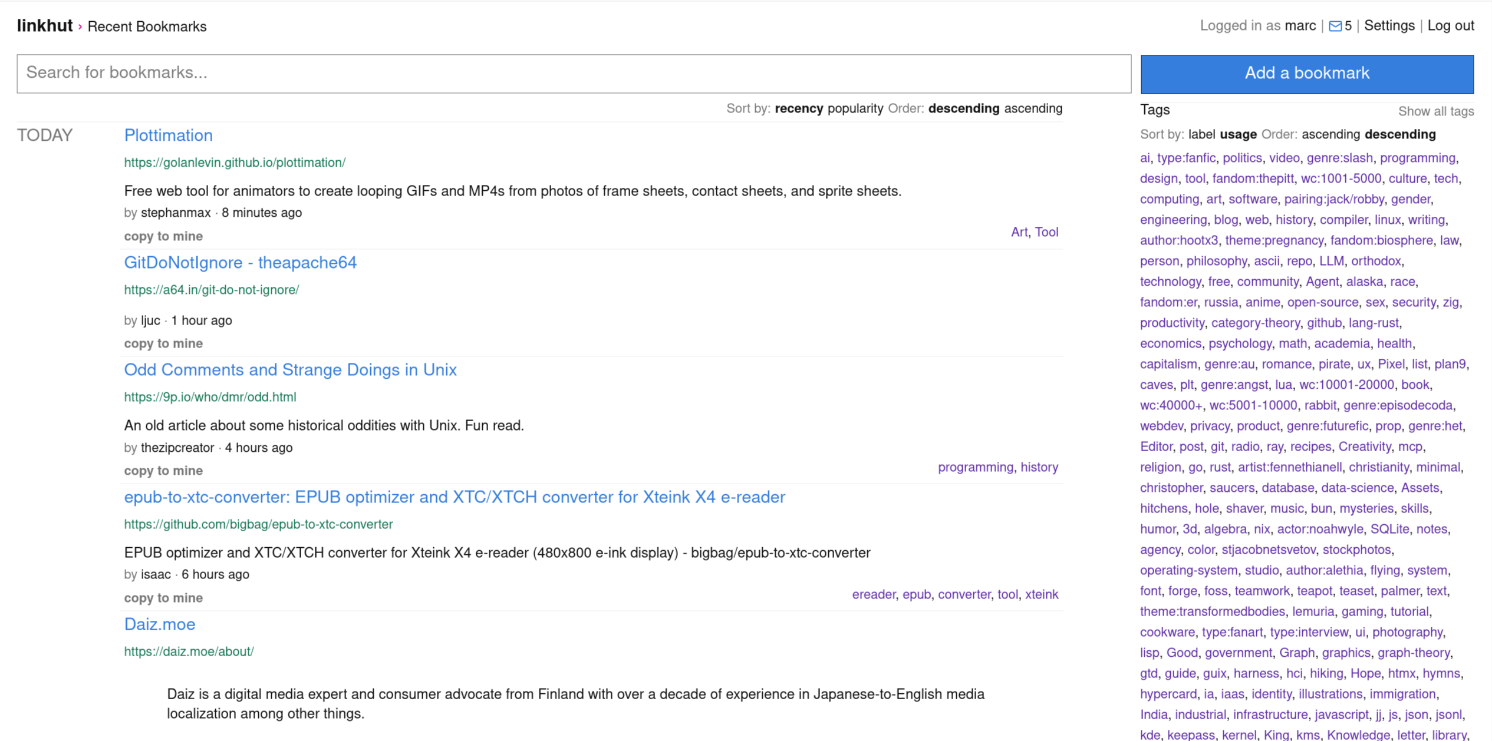This screenshot has width=1492, height=741.
Task: Copy the Plottimation bookmark to mine
Action: coord(163,236)
